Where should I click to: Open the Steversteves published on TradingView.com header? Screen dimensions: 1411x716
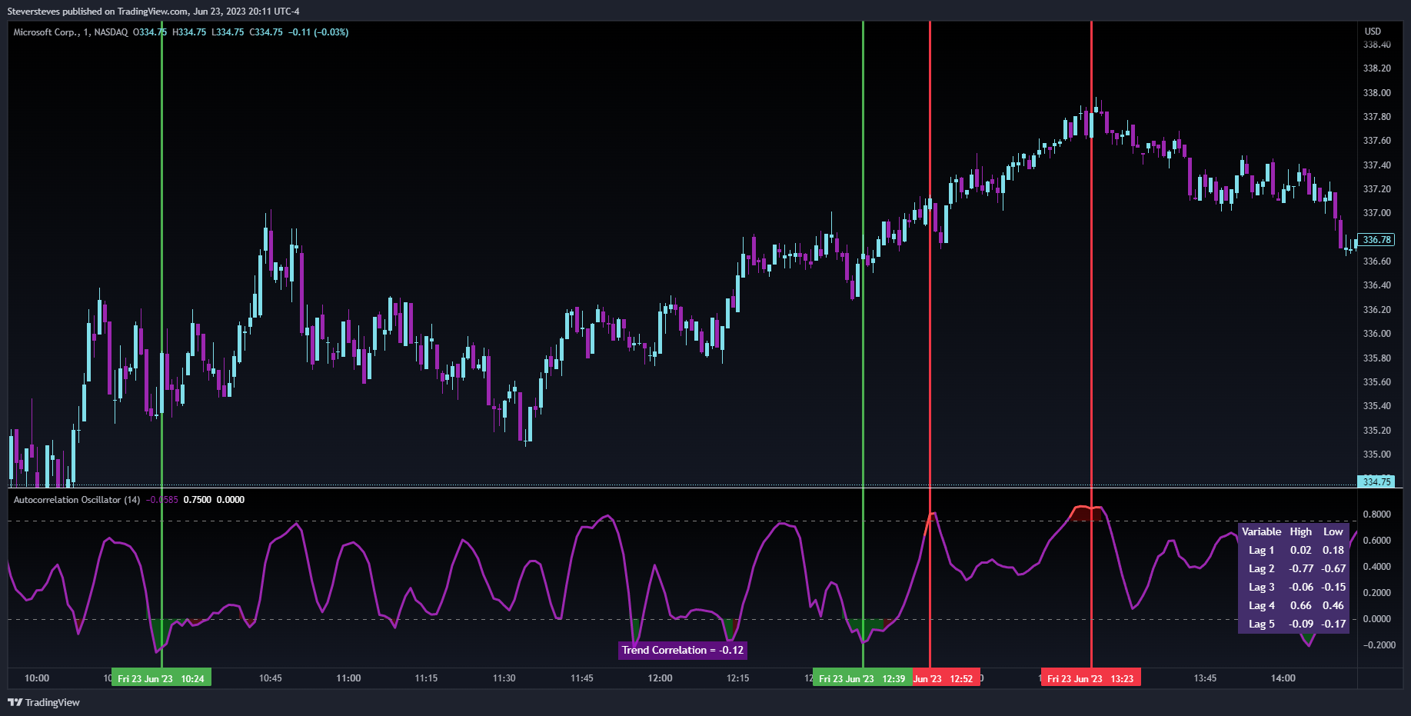pos(154,11)
